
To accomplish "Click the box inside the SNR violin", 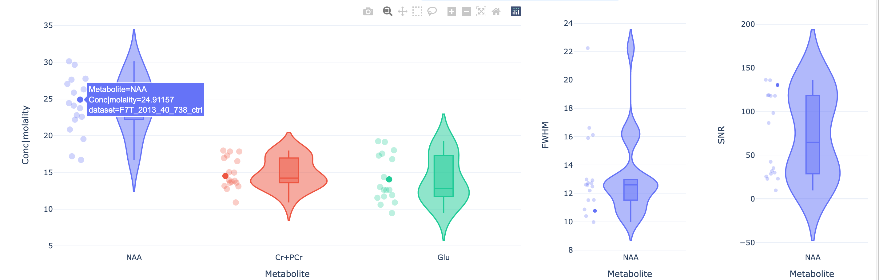I will (813, 134).
